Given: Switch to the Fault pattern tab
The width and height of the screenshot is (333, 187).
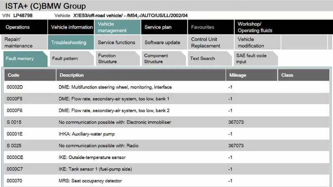Looking at the screenshot, I should (71, 59).
